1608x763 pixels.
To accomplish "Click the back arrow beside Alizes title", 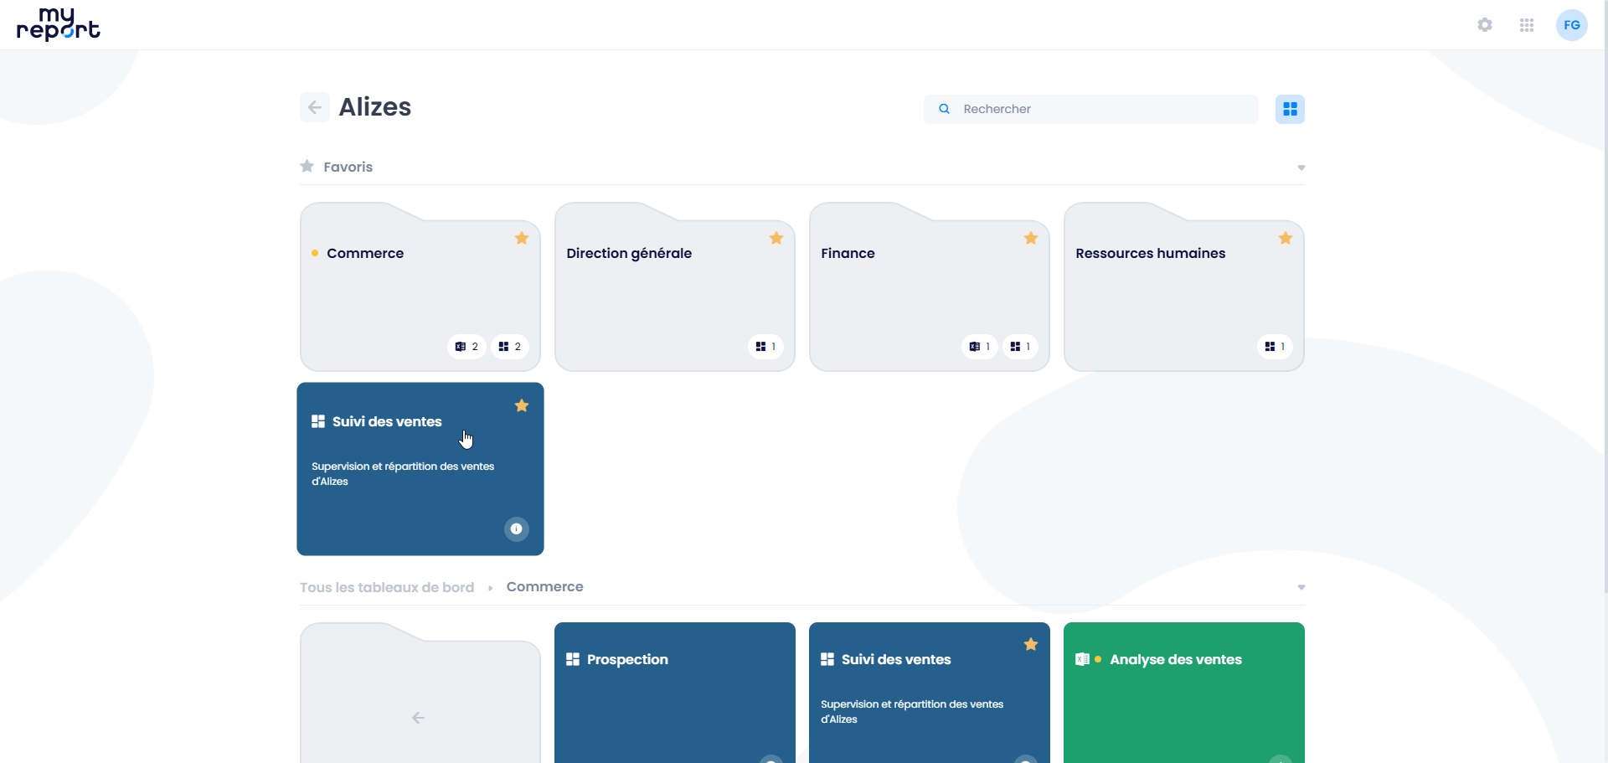I will pos(315,107).
